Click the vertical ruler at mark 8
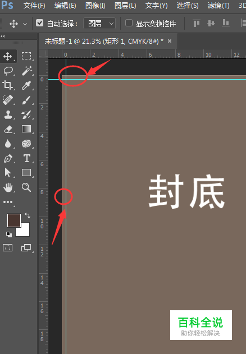 coord(42,192)
